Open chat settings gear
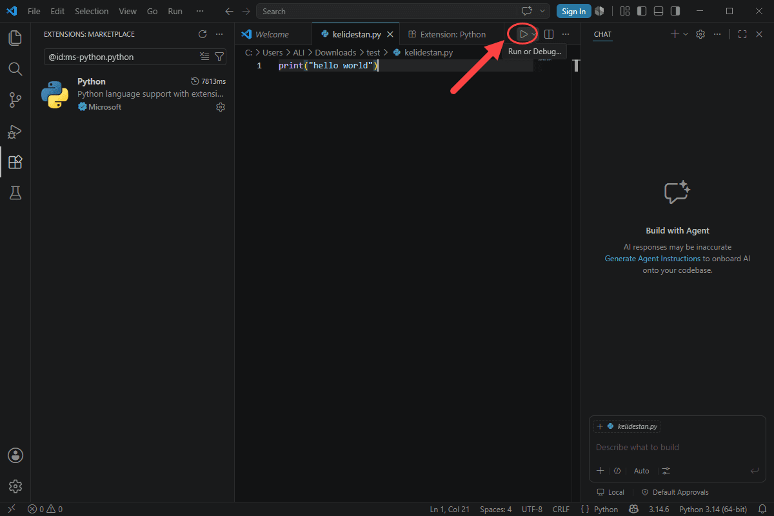 pos(700,34)
